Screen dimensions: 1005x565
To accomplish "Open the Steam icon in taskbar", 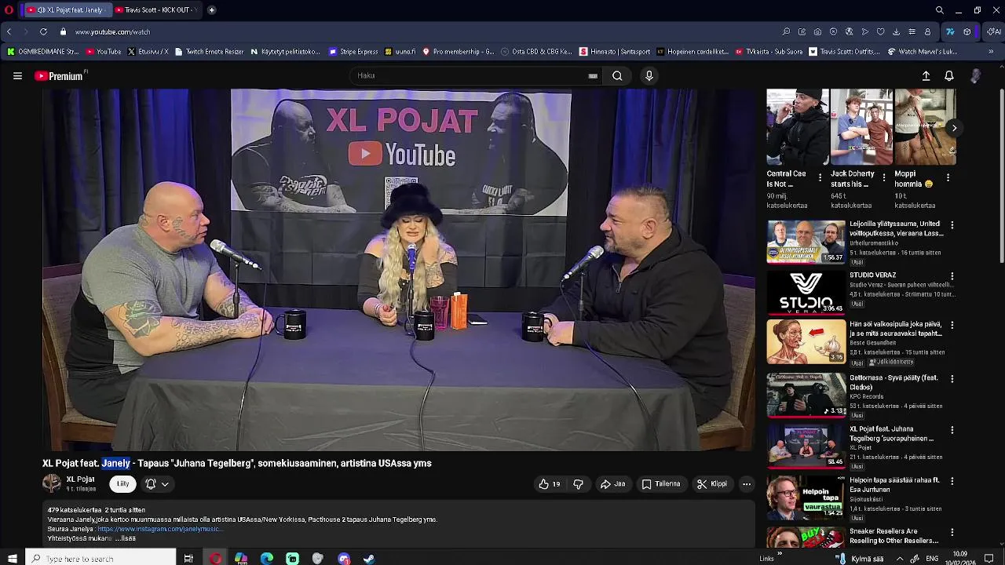I will pyautogui.click(x=369, y=559).
